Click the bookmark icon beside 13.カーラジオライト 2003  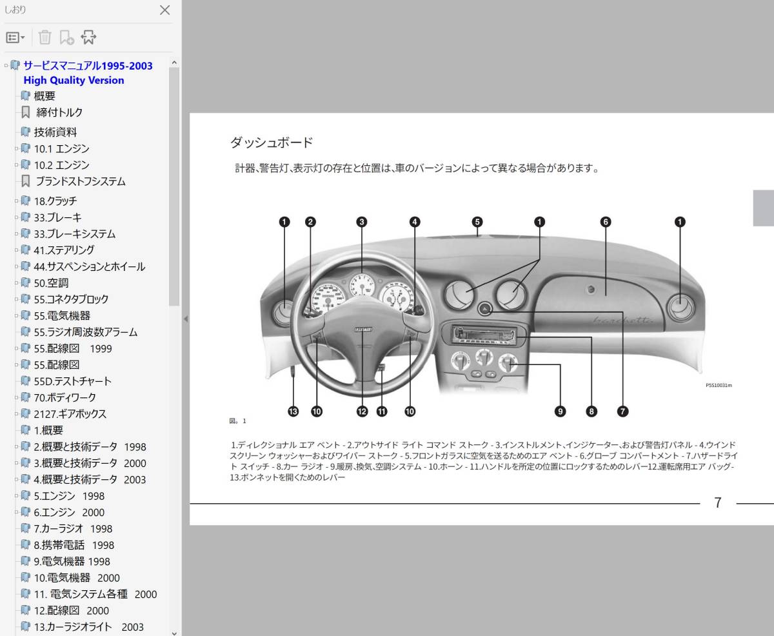pos(26,626)
